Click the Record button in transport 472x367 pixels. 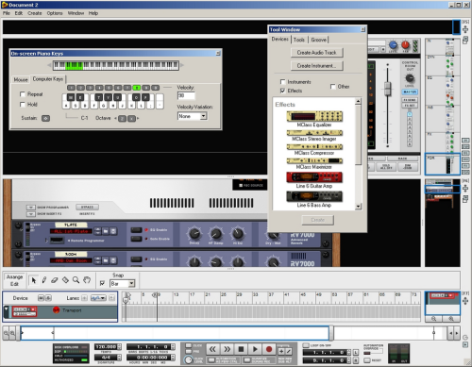tap(269, 349)
